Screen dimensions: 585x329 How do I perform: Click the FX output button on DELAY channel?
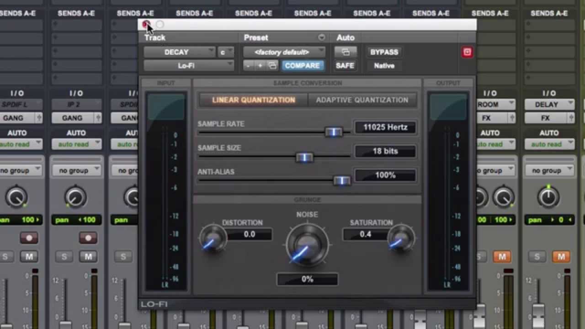[545, 118]
